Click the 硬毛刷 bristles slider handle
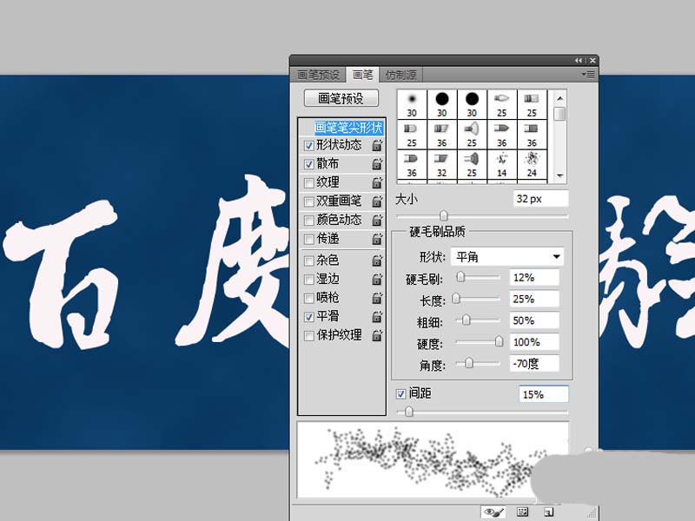 point(460,277)
